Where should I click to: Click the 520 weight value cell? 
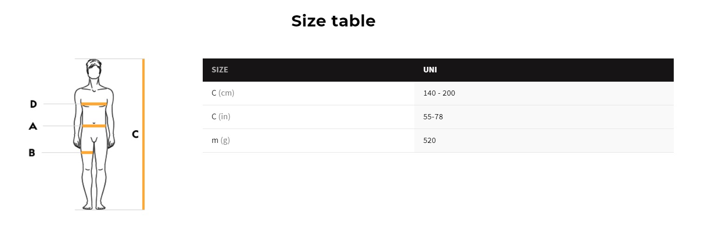(429, 140)
